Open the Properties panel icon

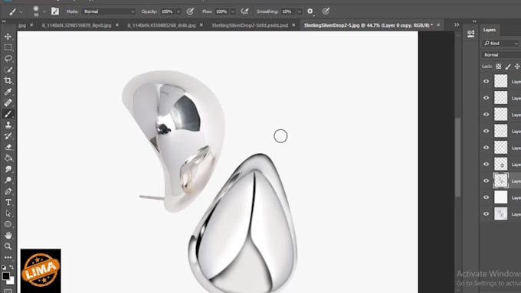[471, 34]
